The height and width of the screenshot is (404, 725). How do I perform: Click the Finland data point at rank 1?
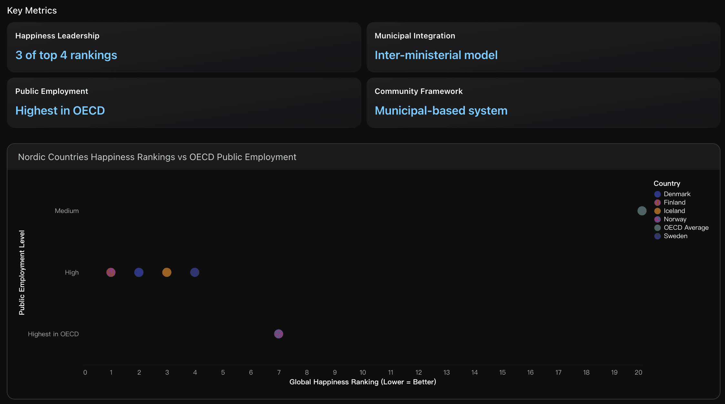(111, 272)
